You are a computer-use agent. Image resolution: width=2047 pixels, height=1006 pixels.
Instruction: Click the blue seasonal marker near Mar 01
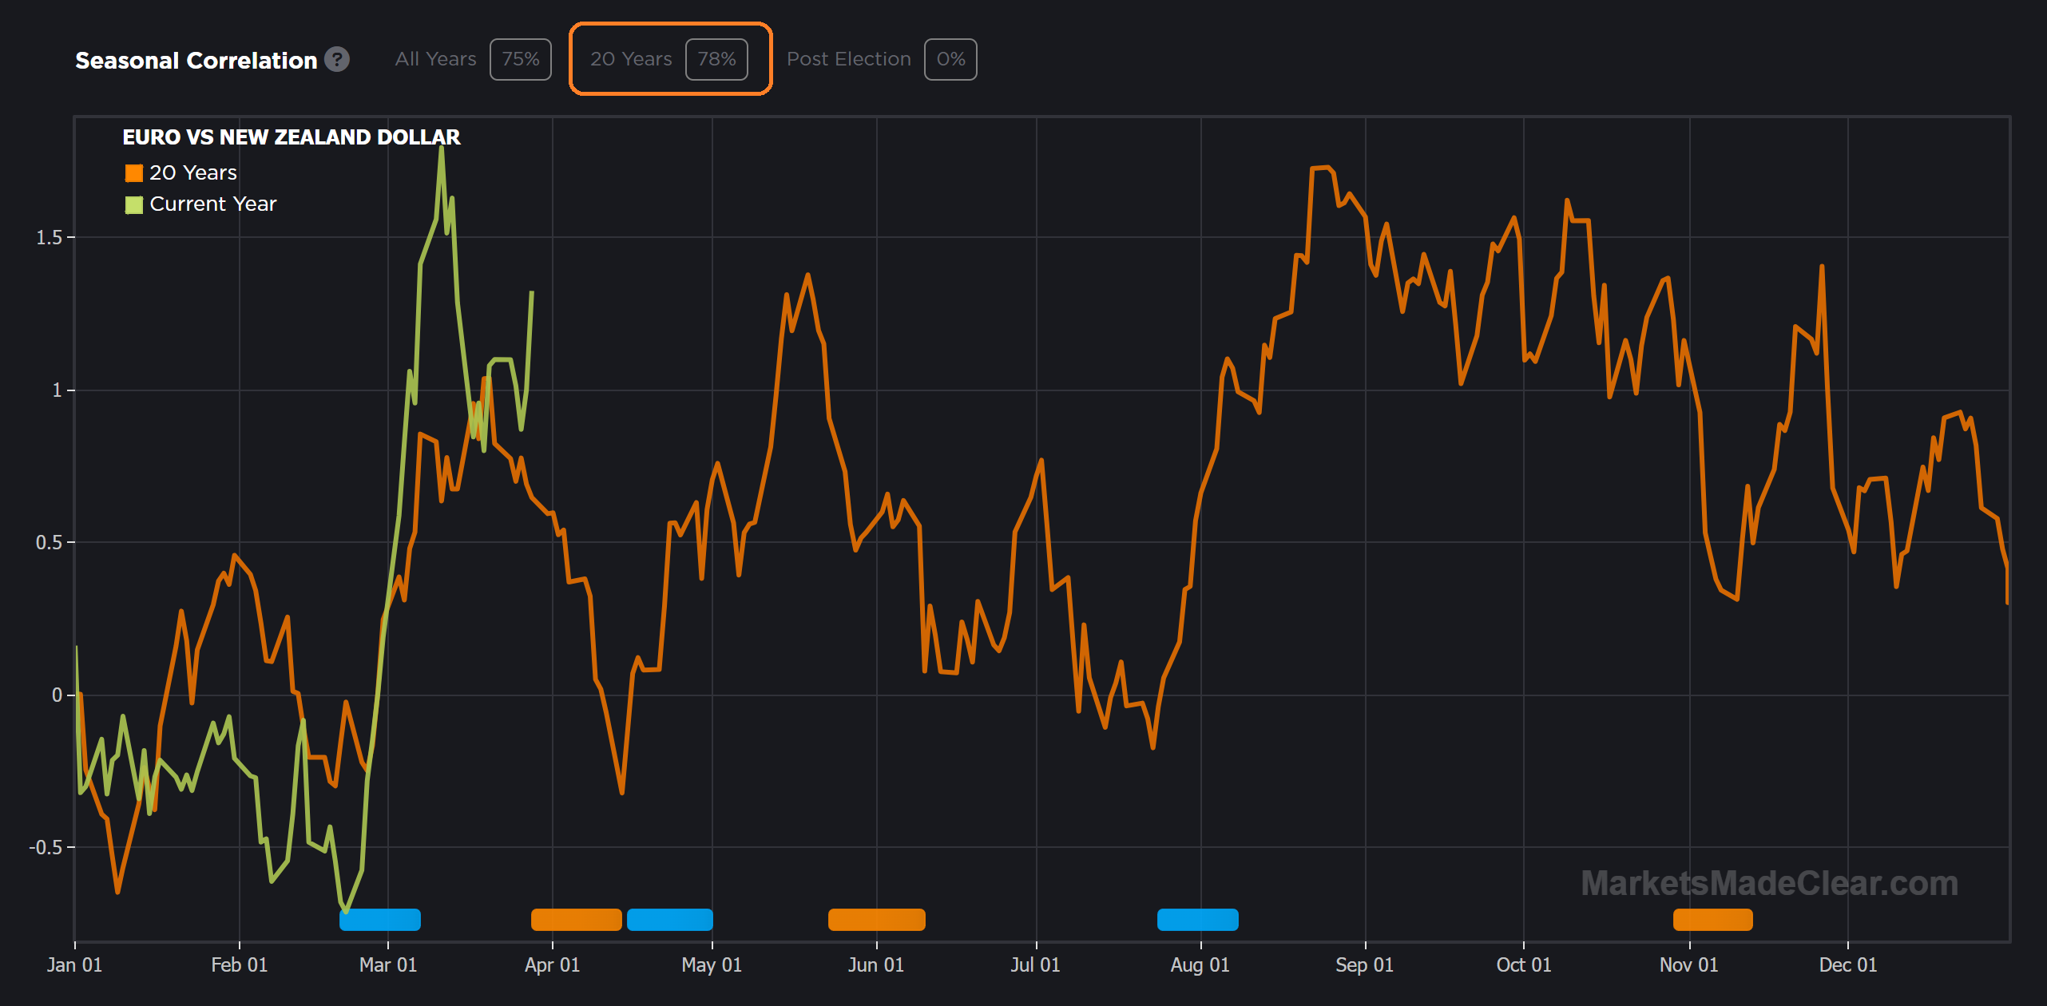click(380, 920)
